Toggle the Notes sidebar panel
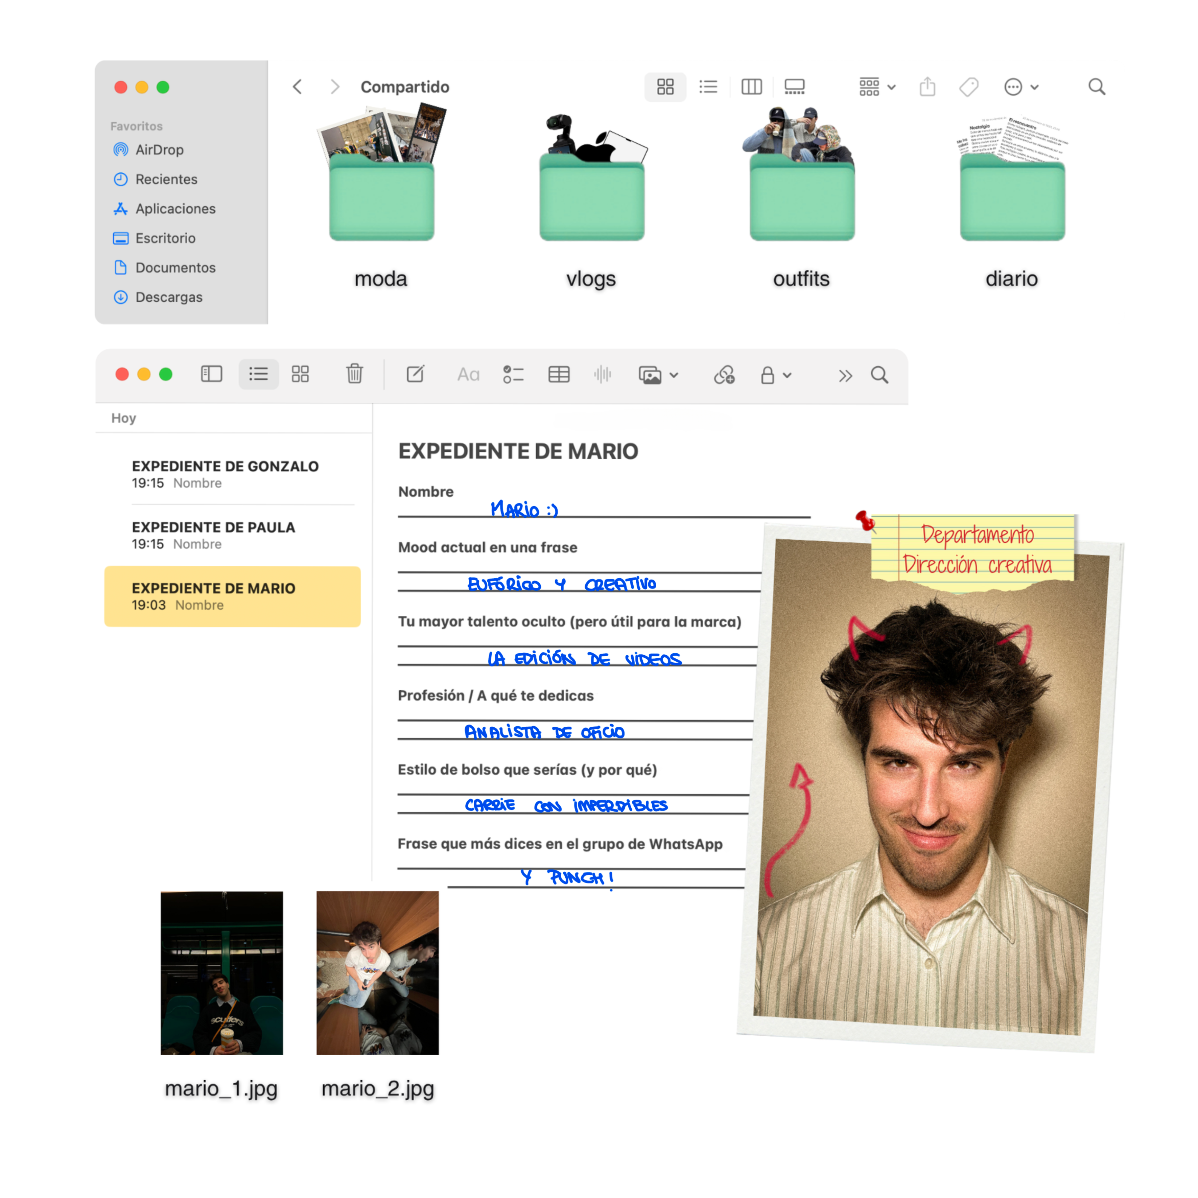1198x1198 pixels. click(211, 374)
